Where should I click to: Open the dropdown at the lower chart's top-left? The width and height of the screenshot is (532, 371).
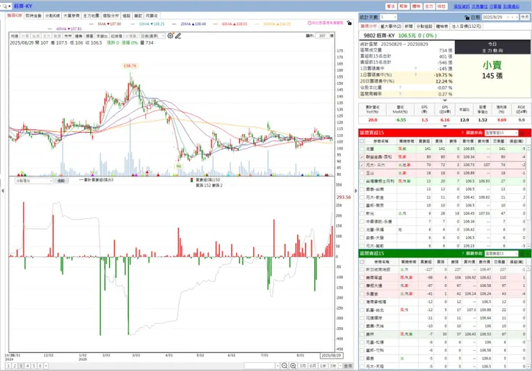tap(34, 181)
